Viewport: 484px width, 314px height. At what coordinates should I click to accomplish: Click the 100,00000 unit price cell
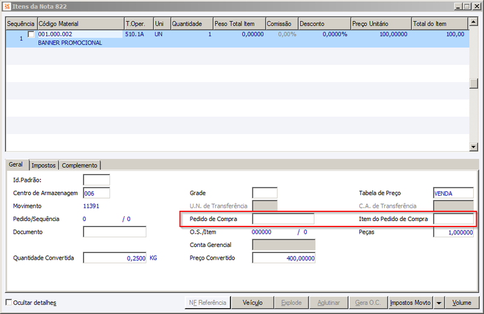[393, 34]
